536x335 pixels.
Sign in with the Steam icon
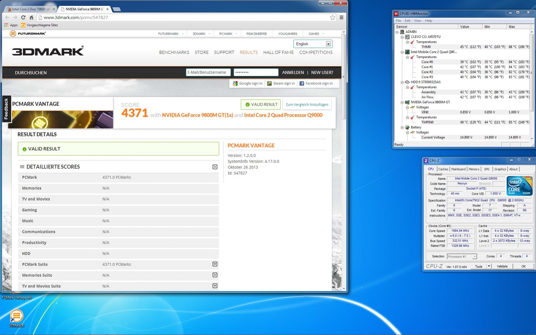269,83
